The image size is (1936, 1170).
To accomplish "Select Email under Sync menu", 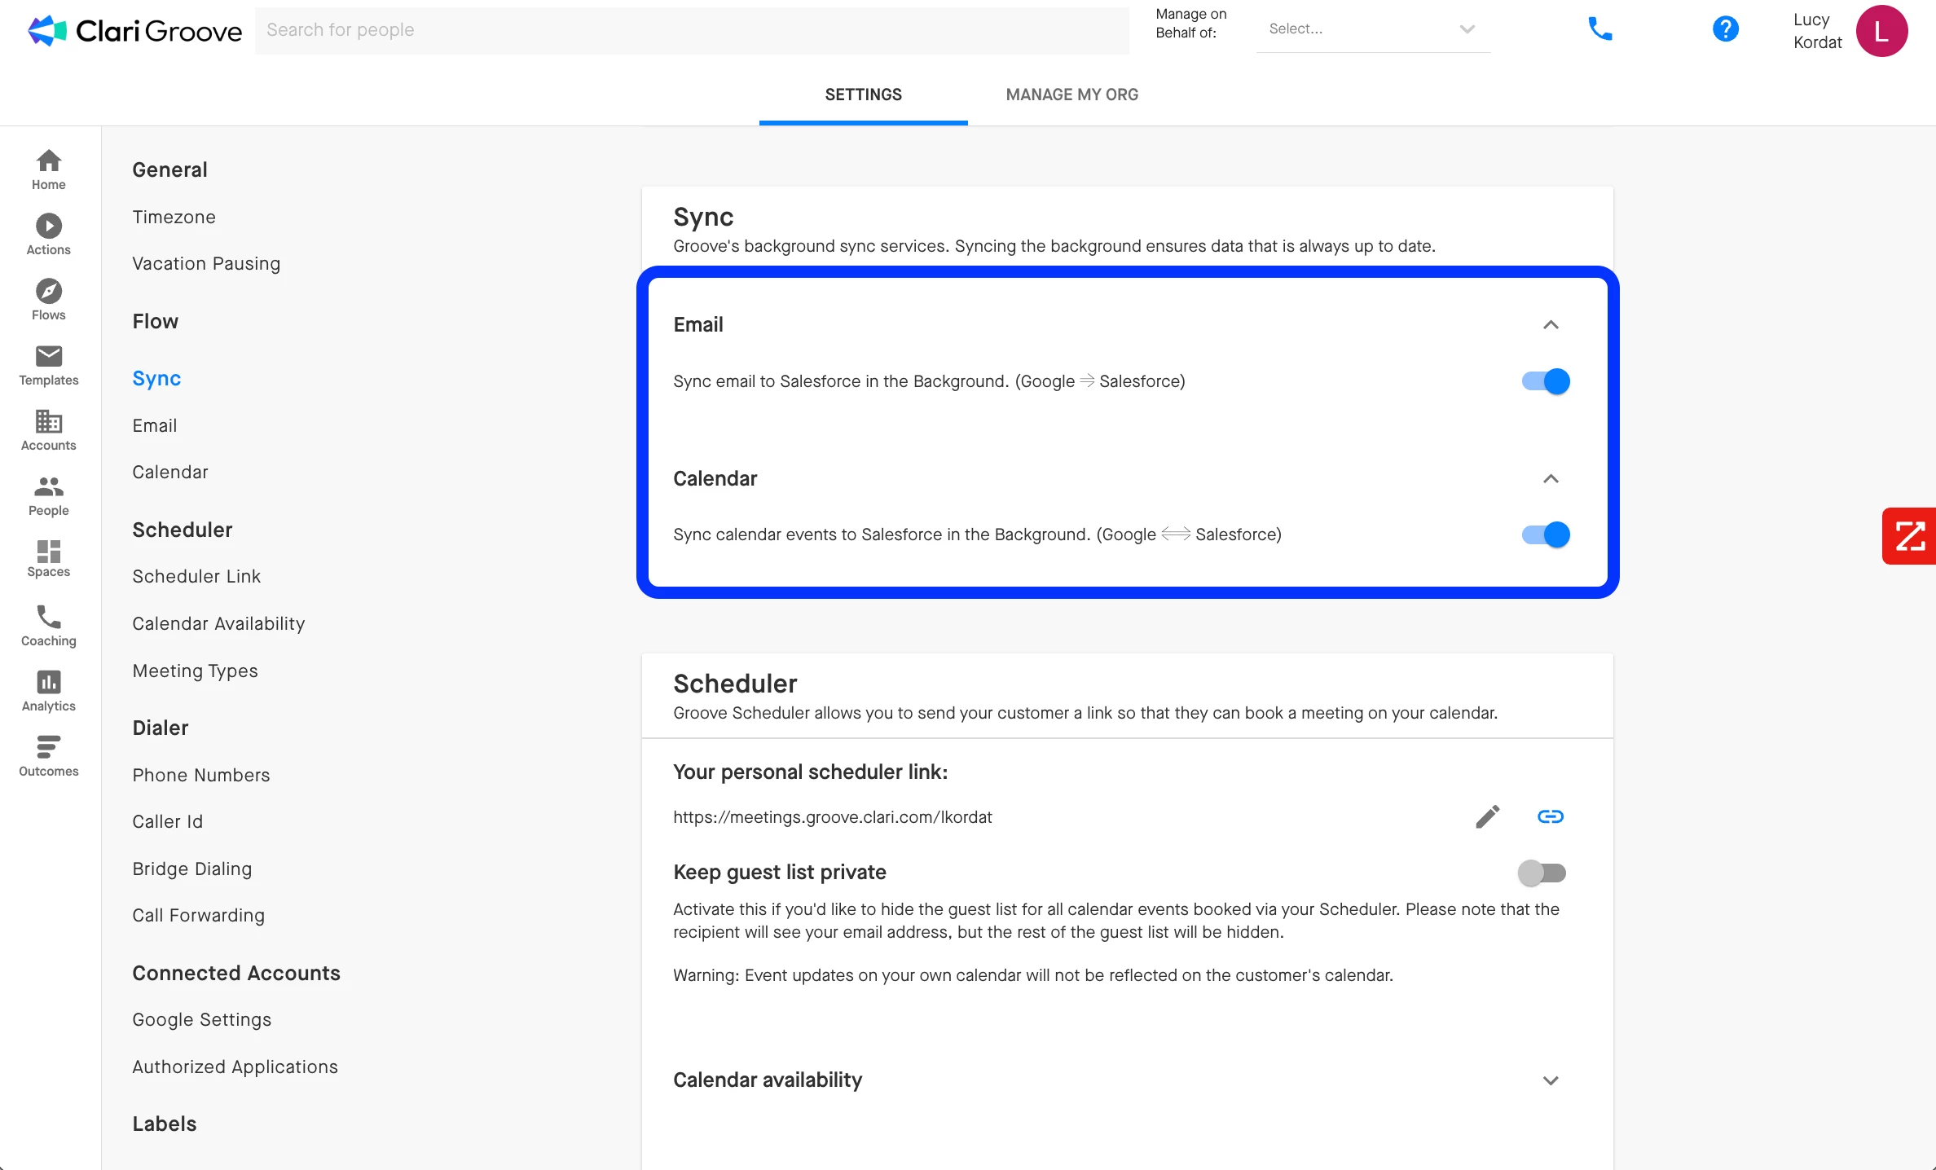I will click(155, 425).
